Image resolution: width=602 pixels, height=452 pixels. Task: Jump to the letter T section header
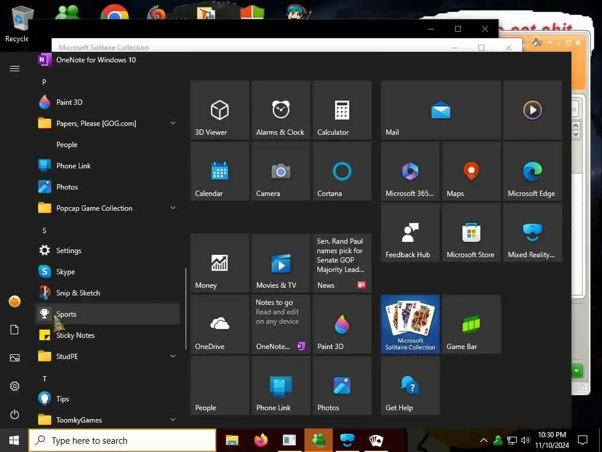pos(44,378)
